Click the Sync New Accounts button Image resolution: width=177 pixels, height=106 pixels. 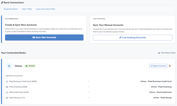pyautogui.click(x=44, y=38)
